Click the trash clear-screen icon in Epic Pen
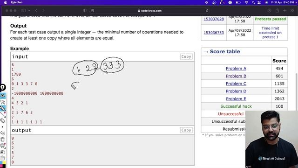 (x=2, y=139)
